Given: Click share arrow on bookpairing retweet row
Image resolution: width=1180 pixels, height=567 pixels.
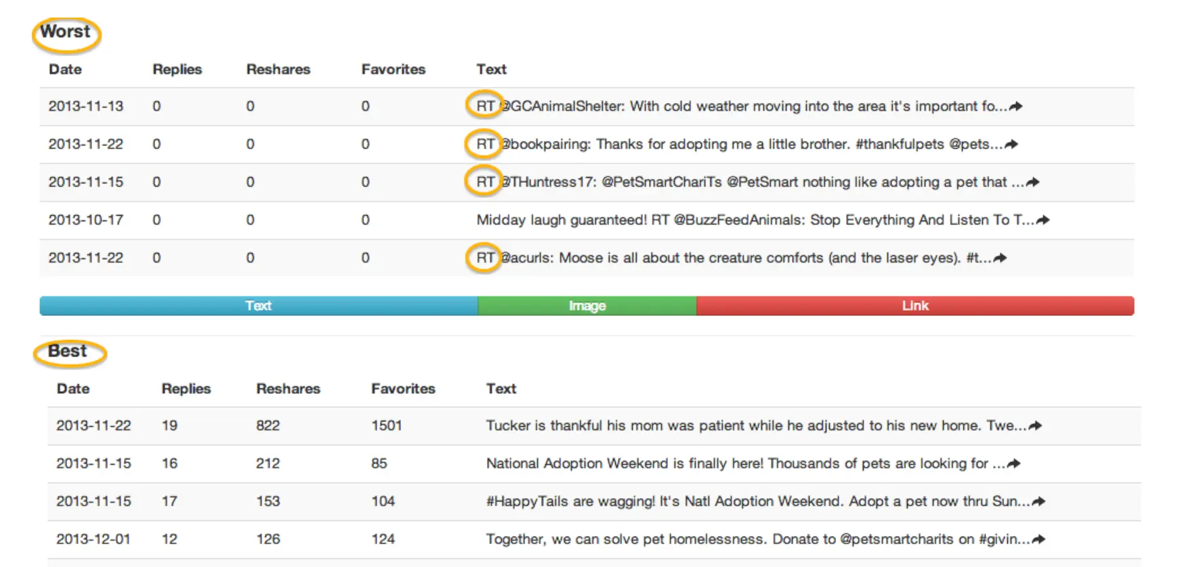Looking at the screenshot, I should [1011, 144].
